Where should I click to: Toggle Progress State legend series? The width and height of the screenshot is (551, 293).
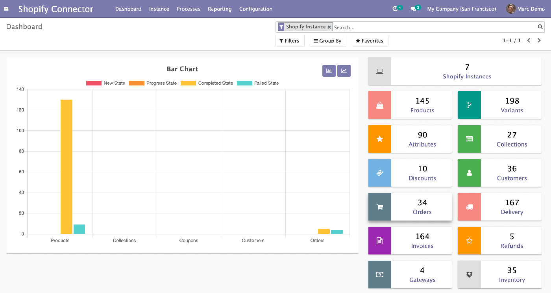(x=153, y=83)
